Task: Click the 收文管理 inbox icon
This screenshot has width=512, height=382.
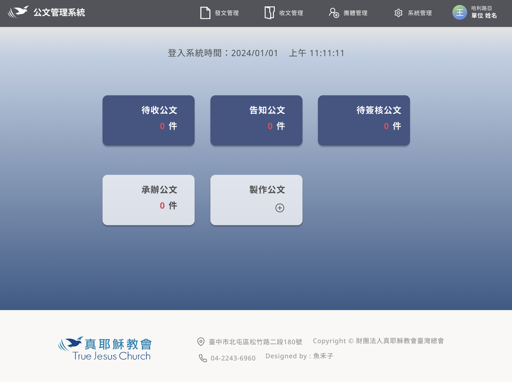Action: pyautogui.click(x=270, y=13)
